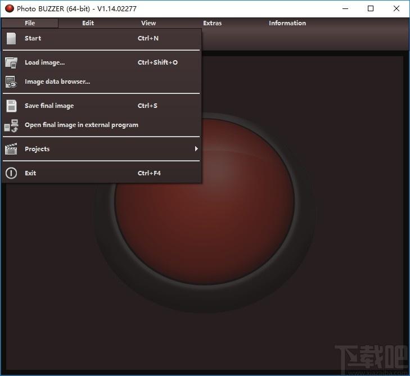Screen dimensions: 410x376
Task: Expand the Projects submenu arrow
Action: (196, 149)
